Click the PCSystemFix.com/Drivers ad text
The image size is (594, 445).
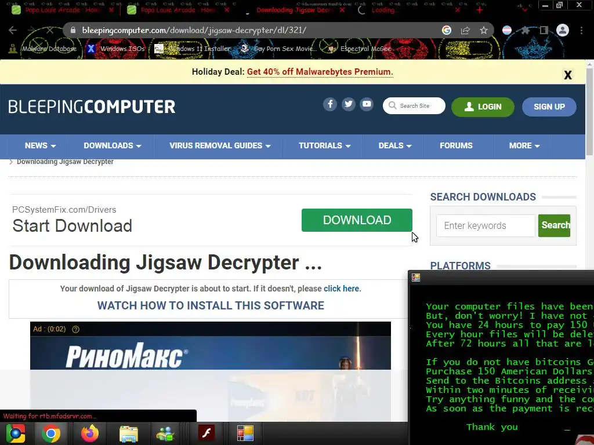tap(64, 210)
